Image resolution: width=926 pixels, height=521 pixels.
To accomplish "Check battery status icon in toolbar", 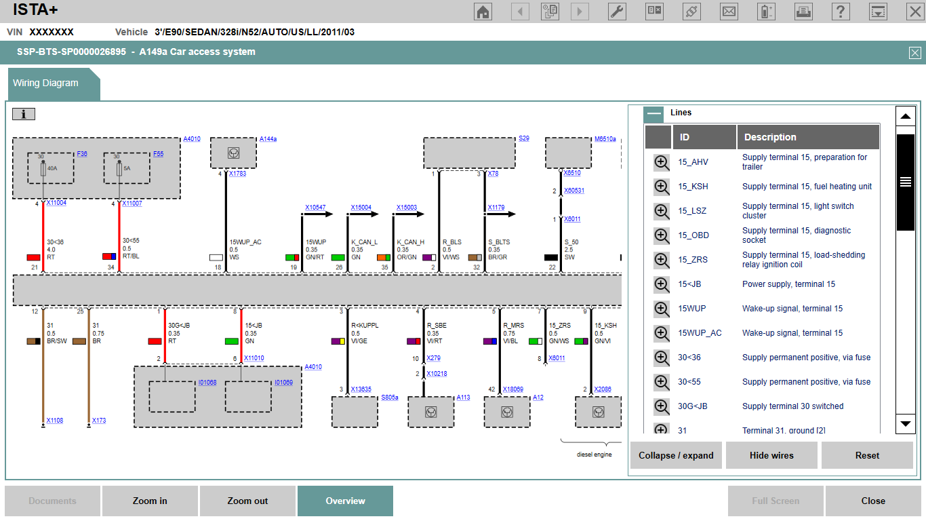I will point(766,12).
